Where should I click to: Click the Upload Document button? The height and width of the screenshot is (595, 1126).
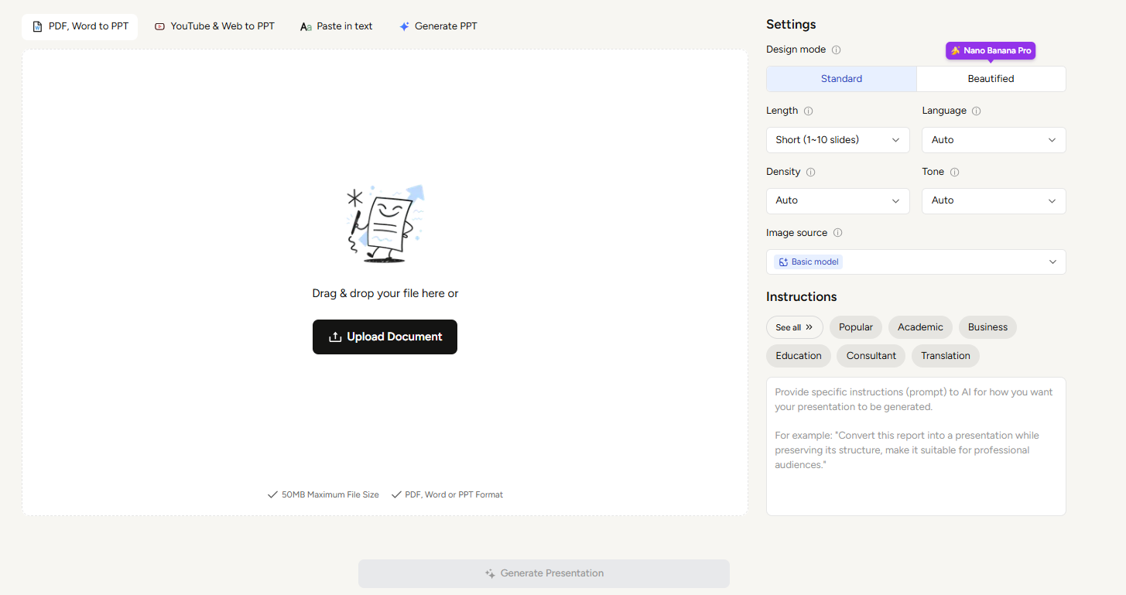click(x=385, y=337)
